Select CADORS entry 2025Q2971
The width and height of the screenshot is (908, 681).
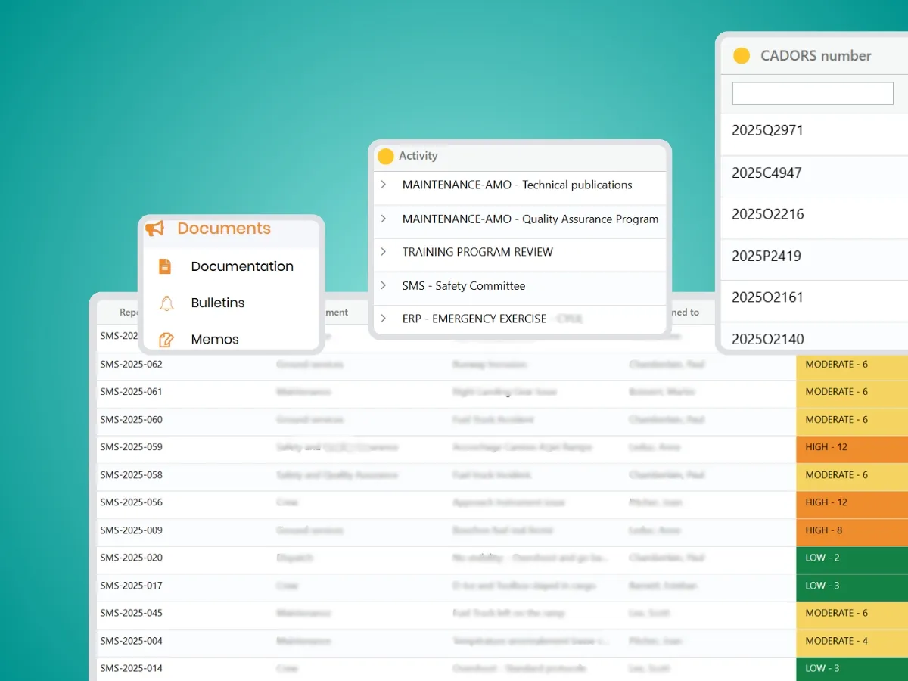click(x=767, y=130)
